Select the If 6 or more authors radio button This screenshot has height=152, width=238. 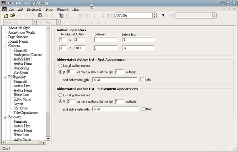click(60, 72)
